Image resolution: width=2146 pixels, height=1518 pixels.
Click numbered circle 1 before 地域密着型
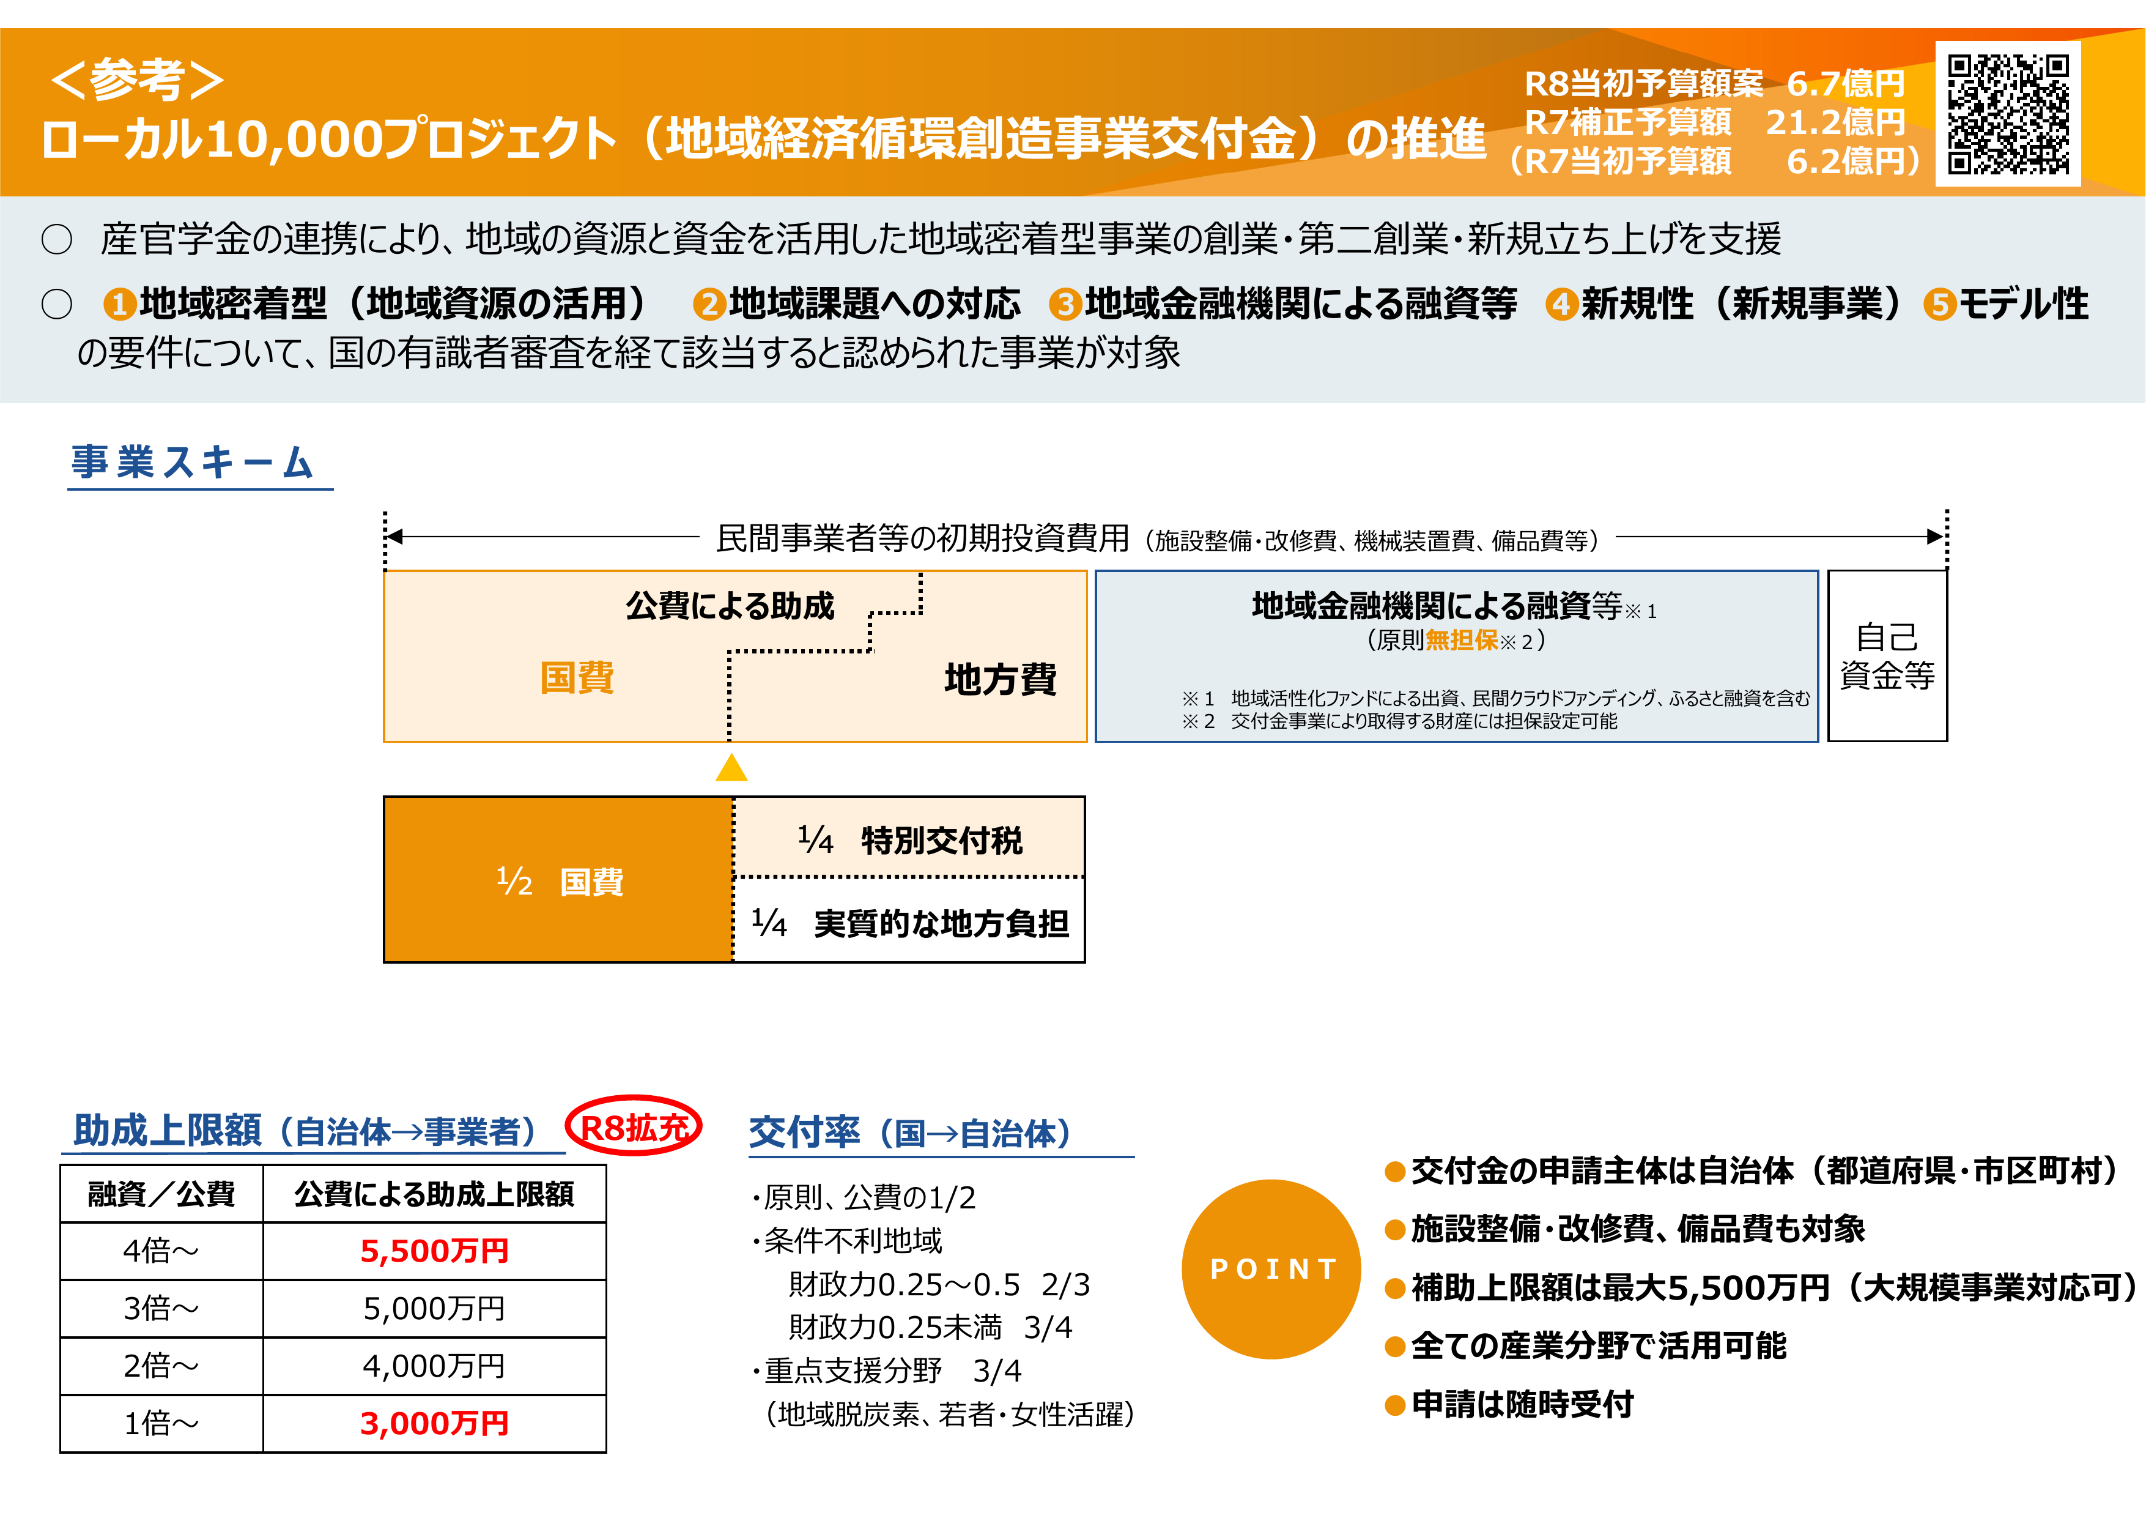click(x=120, y=305)
